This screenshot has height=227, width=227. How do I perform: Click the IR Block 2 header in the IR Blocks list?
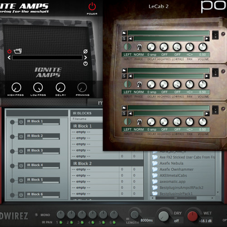pyautogui.click(x=107, y=163)
